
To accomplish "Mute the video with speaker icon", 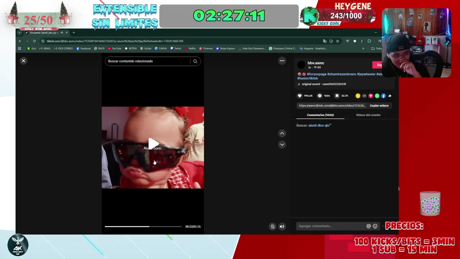I will click(x=282, y=227).
